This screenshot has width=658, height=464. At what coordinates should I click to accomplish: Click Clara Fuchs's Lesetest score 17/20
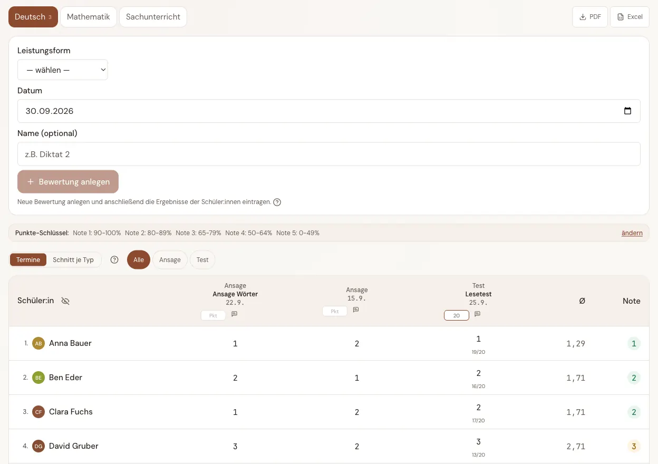click(479, 420)
